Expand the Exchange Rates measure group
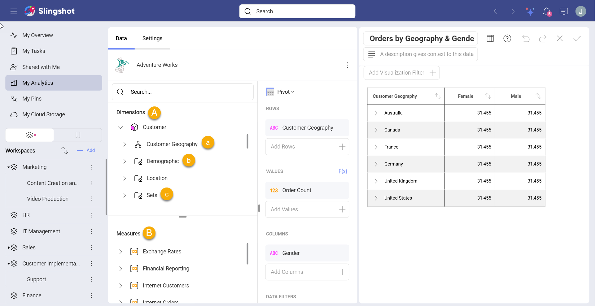 [120, 252]
